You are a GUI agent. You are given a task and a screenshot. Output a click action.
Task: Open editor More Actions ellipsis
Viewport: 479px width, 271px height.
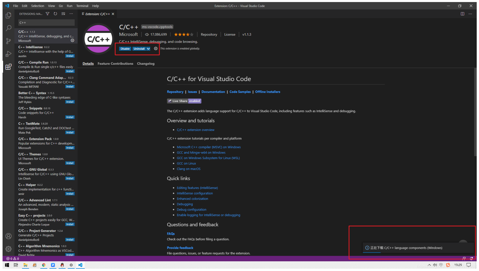coord(470,14)
